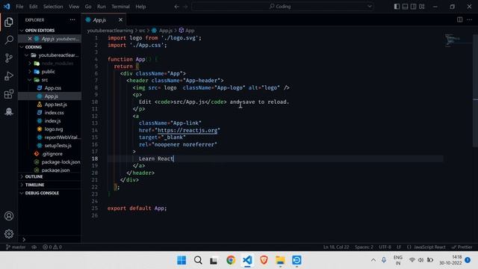The height and width of the screenshot is (269, 478).
Task: Open Customize Layout icon
Action: (422, 7)
